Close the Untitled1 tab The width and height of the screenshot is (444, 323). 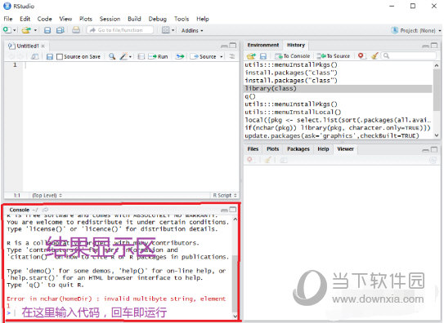point(43,46)
